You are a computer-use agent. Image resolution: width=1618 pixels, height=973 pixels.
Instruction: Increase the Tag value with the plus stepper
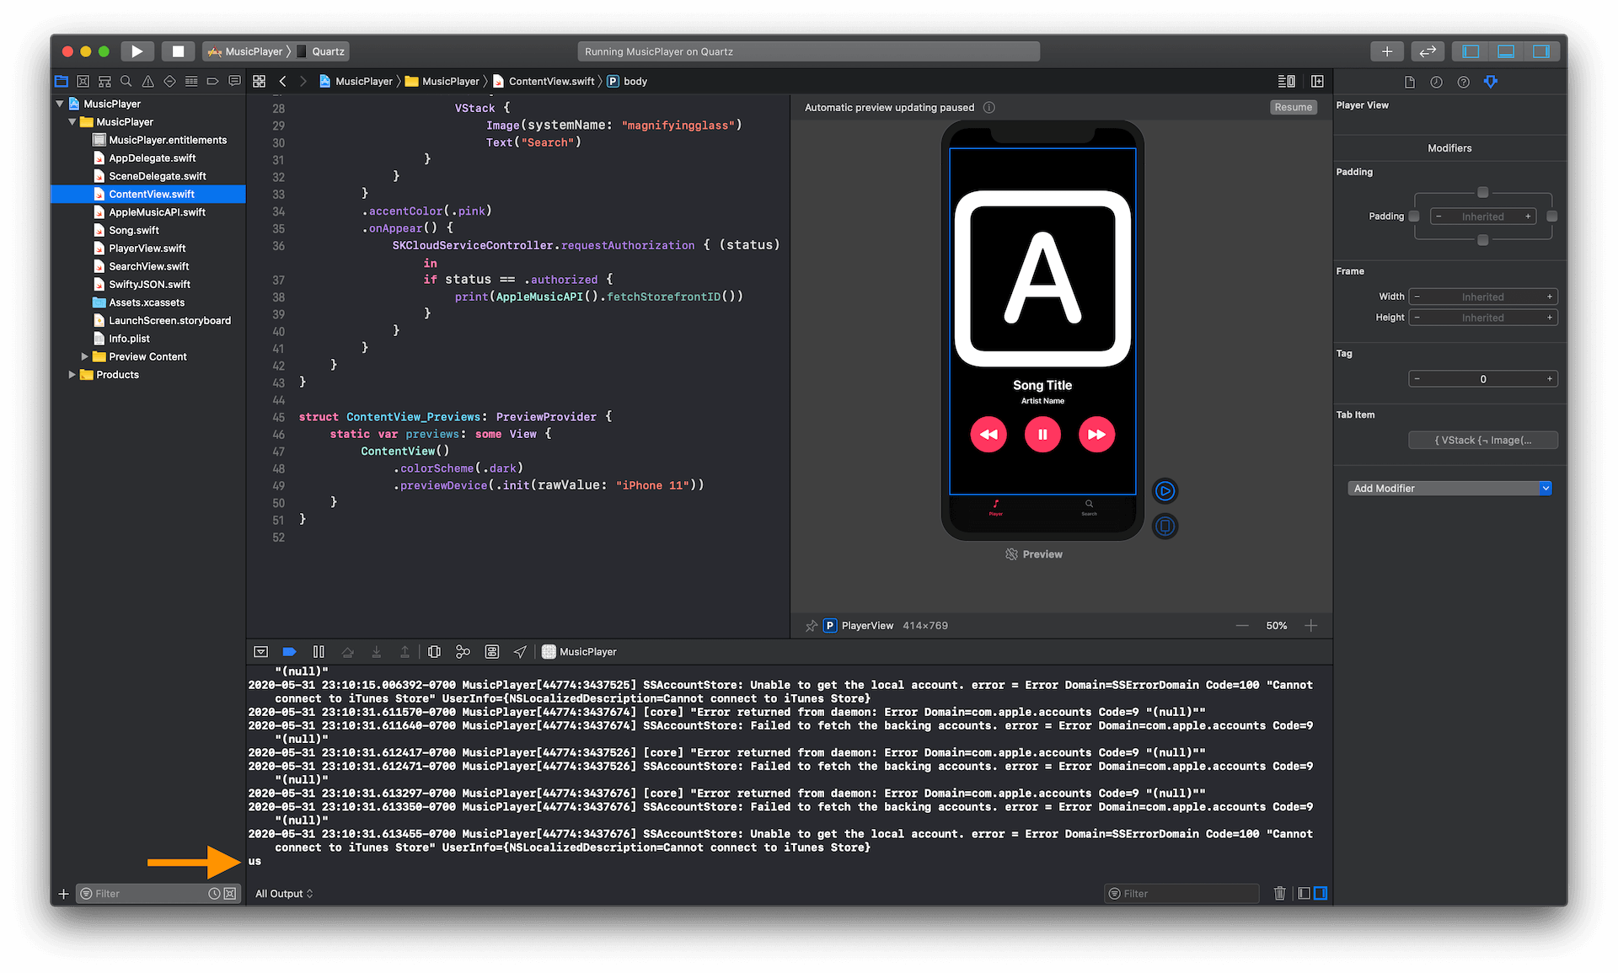(1549, 378)
